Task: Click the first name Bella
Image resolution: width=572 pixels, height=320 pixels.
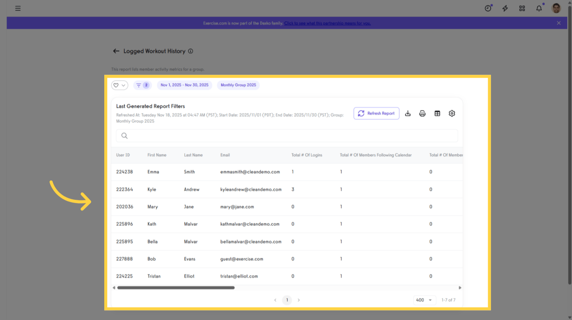Action: (152, 242)
